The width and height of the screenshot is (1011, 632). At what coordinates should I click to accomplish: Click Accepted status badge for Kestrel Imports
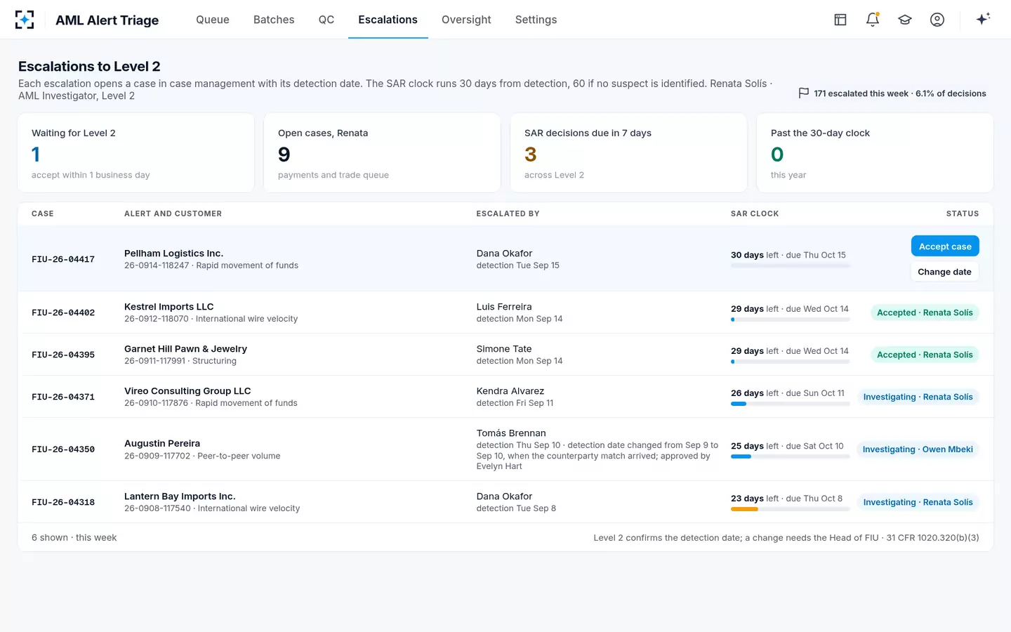coord(925,312)
